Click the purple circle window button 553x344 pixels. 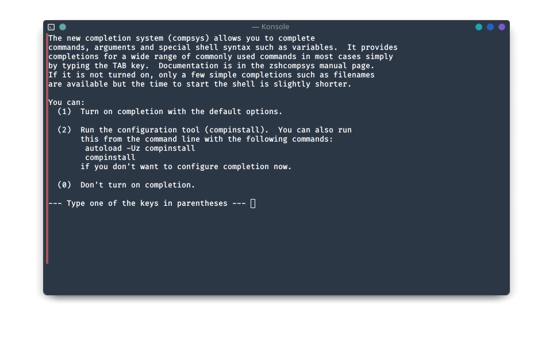click(502, 27)
